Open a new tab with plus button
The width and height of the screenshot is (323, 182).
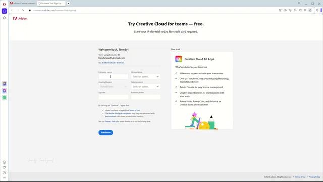[x=68, y=4]
